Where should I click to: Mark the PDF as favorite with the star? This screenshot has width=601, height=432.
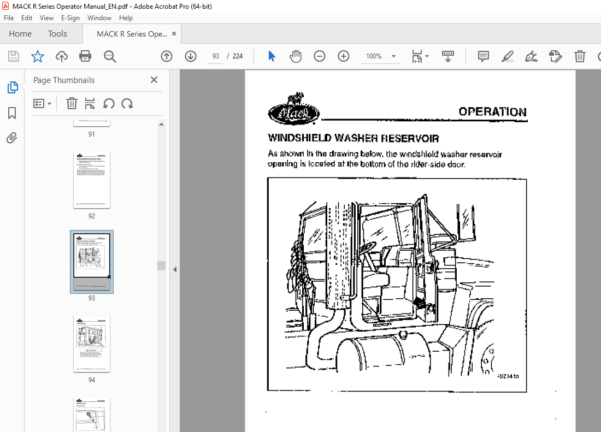coord(37,56)
